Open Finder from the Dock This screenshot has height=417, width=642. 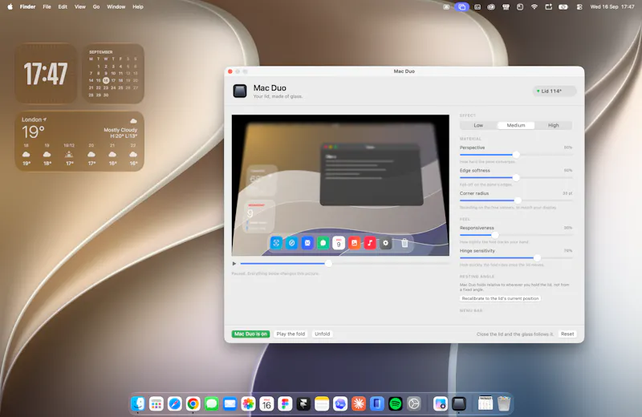coord(138,404)
